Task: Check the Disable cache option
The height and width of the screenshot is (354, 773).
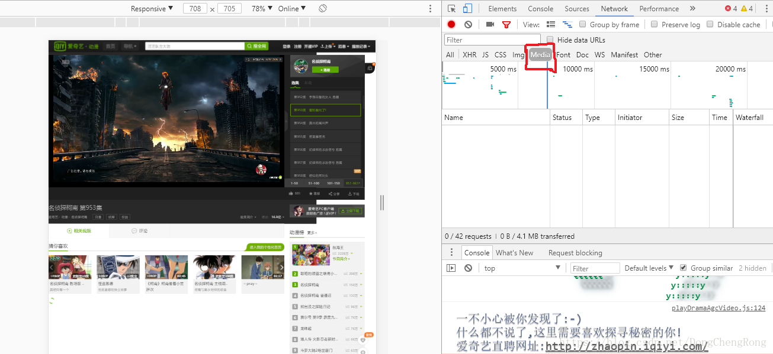Action: [x=710, y=25]
